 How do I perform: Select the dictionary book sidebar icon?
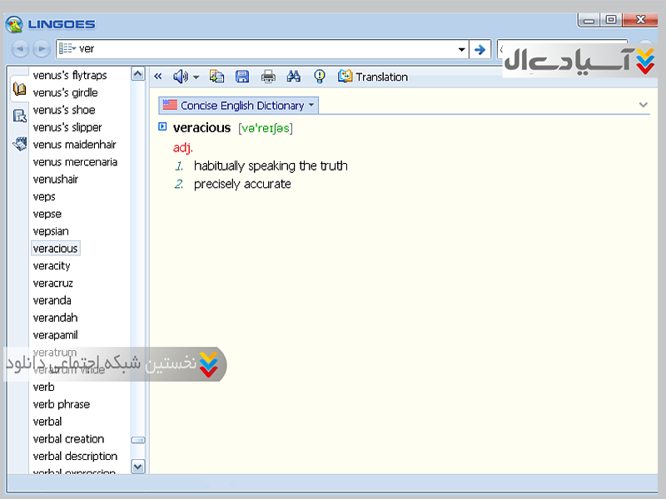coord(20,89)
